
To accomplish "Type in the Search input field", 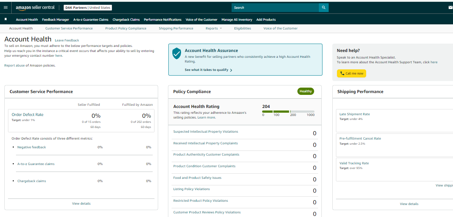I will (x=275, y=8).
